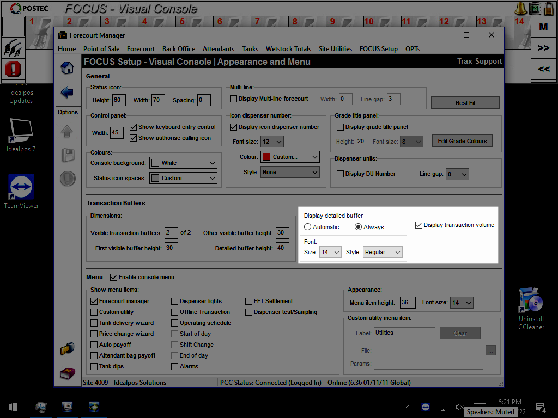Click the Best Fit button
This screenshot has width=558, height=418.
pos(465,103)
